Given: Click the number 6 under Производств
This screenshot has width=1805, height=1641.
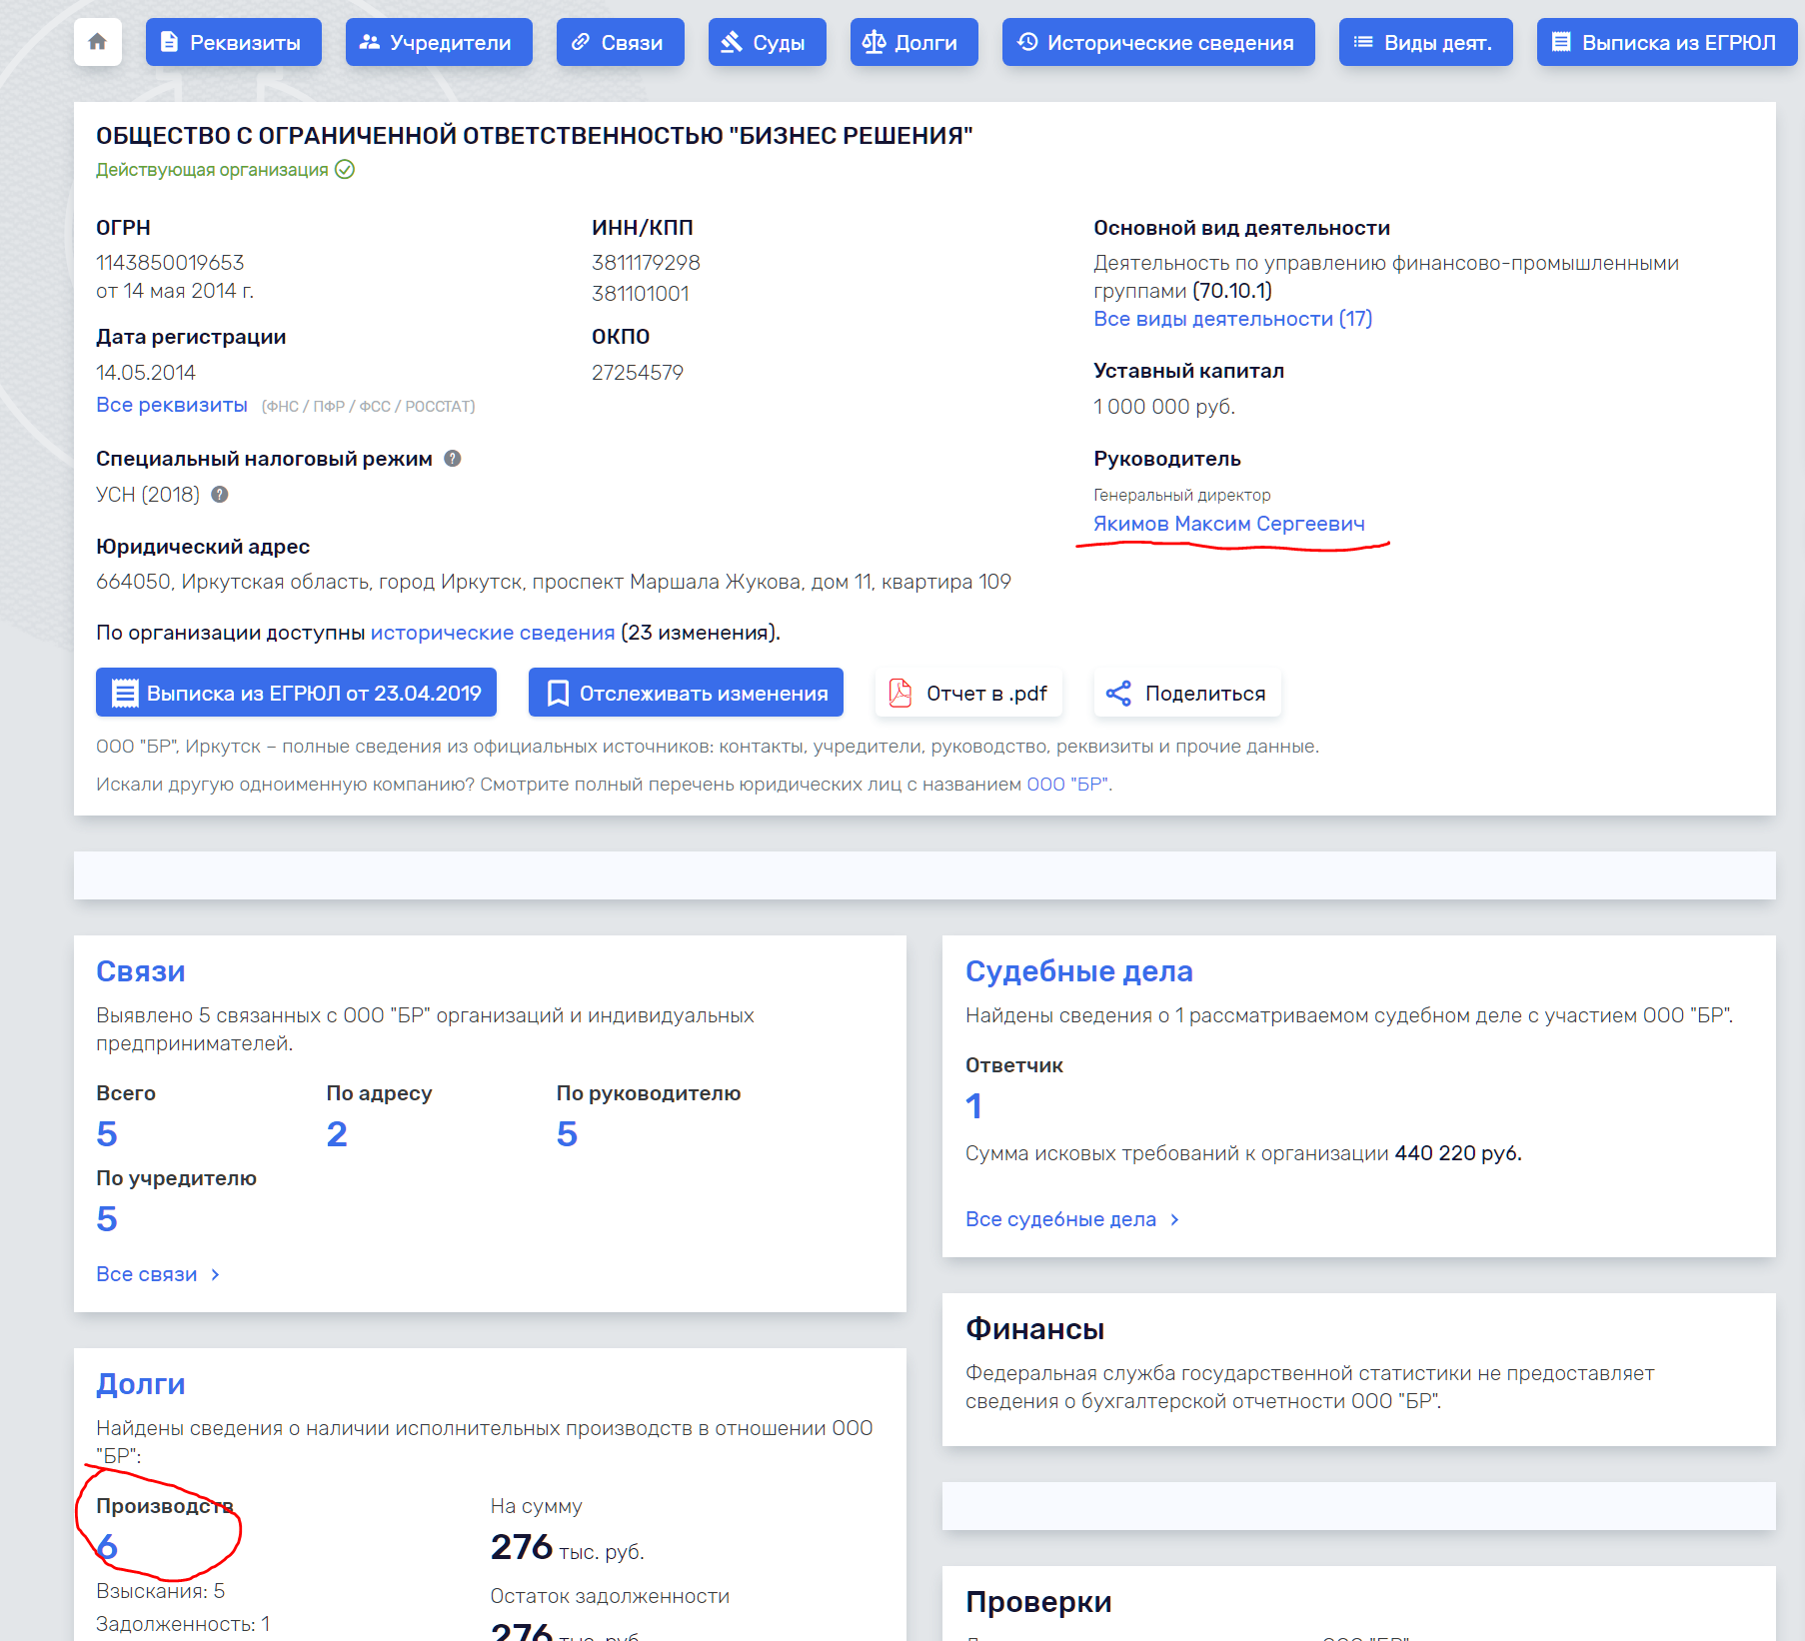Looking at the screenshot, I should [107, 1547].
